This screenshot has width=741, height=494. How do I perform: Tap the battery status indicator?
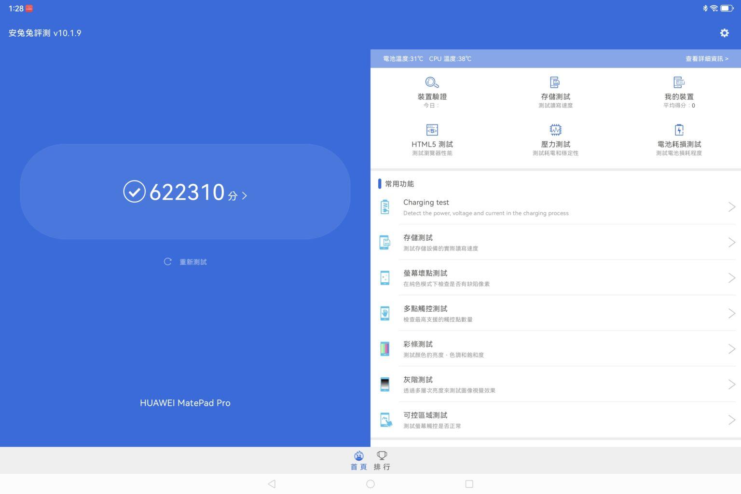tap(726, 8)
